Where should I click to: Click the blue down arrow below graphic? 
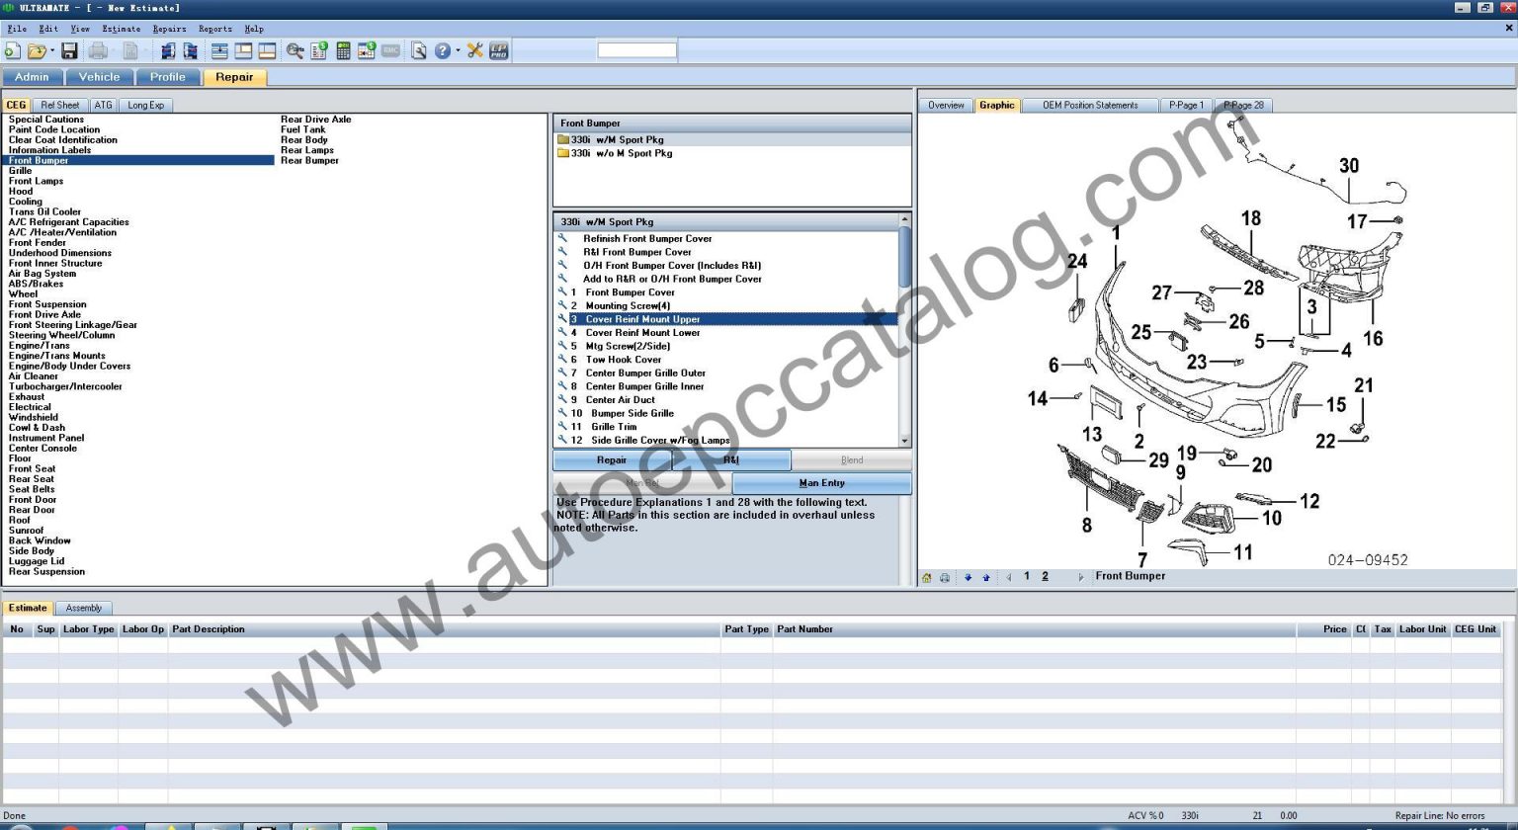click(x=968, y=578)
